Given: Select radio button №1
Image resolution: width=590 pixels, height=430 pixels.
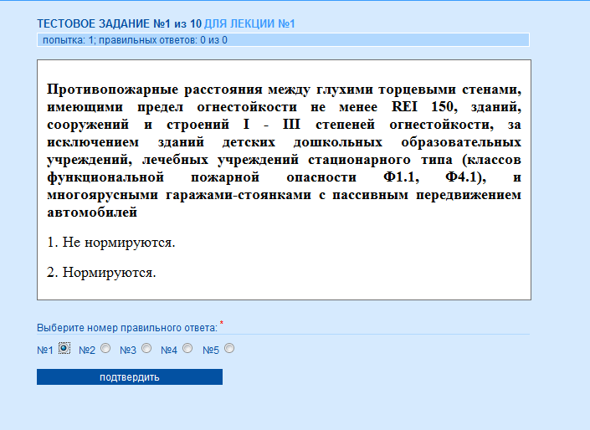Looking at the screenshot, I should (x=64, y=348).
